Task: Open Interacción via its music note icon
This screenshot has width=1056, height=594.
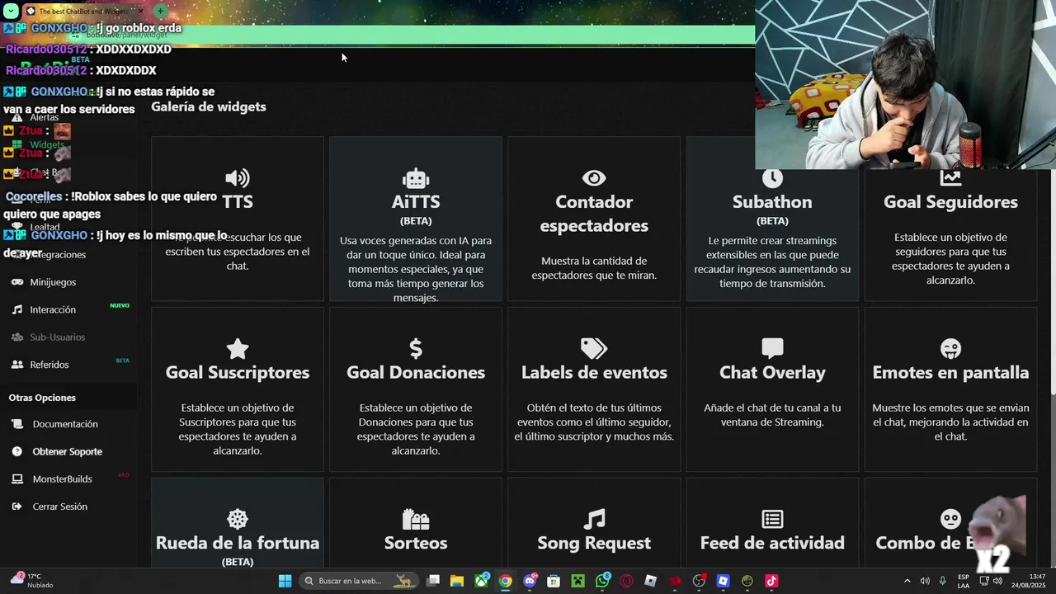Action: (16, 309)
